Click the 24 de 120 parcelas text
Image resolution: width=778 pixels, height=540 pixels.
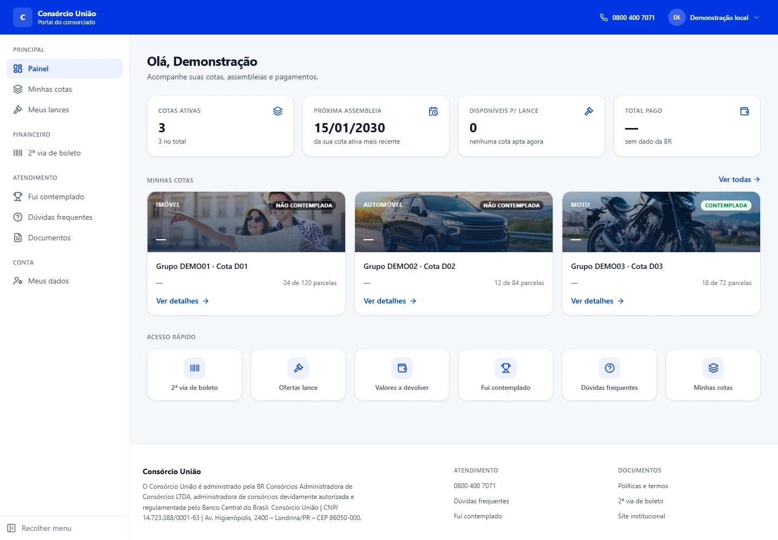pyautogui.click(x=310, y=283)
